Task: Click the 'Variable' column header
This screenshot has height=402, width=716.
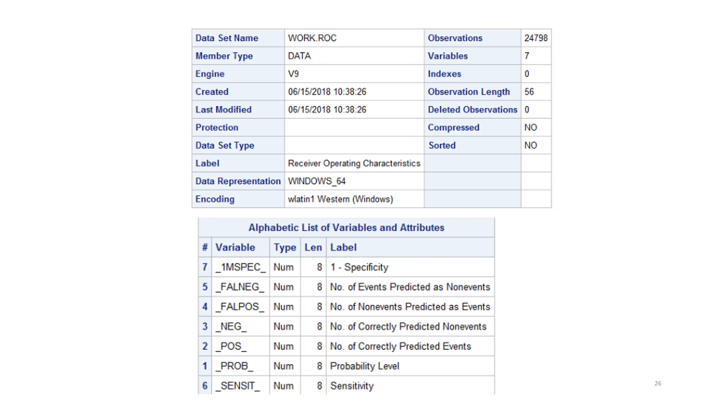Action: [235, 247]
